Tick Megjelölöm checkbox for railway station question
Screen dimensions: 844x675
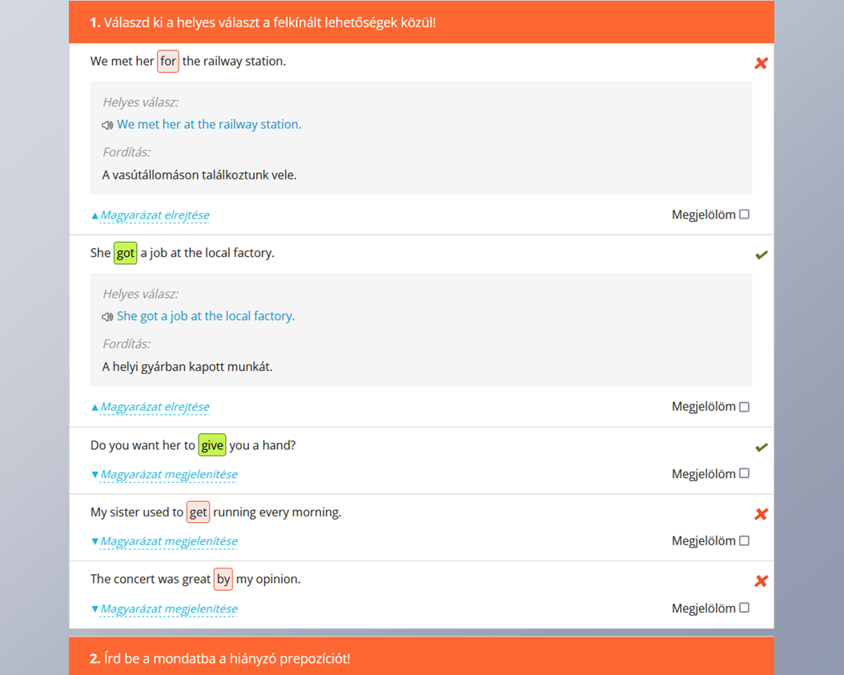[x=744, y=215]
